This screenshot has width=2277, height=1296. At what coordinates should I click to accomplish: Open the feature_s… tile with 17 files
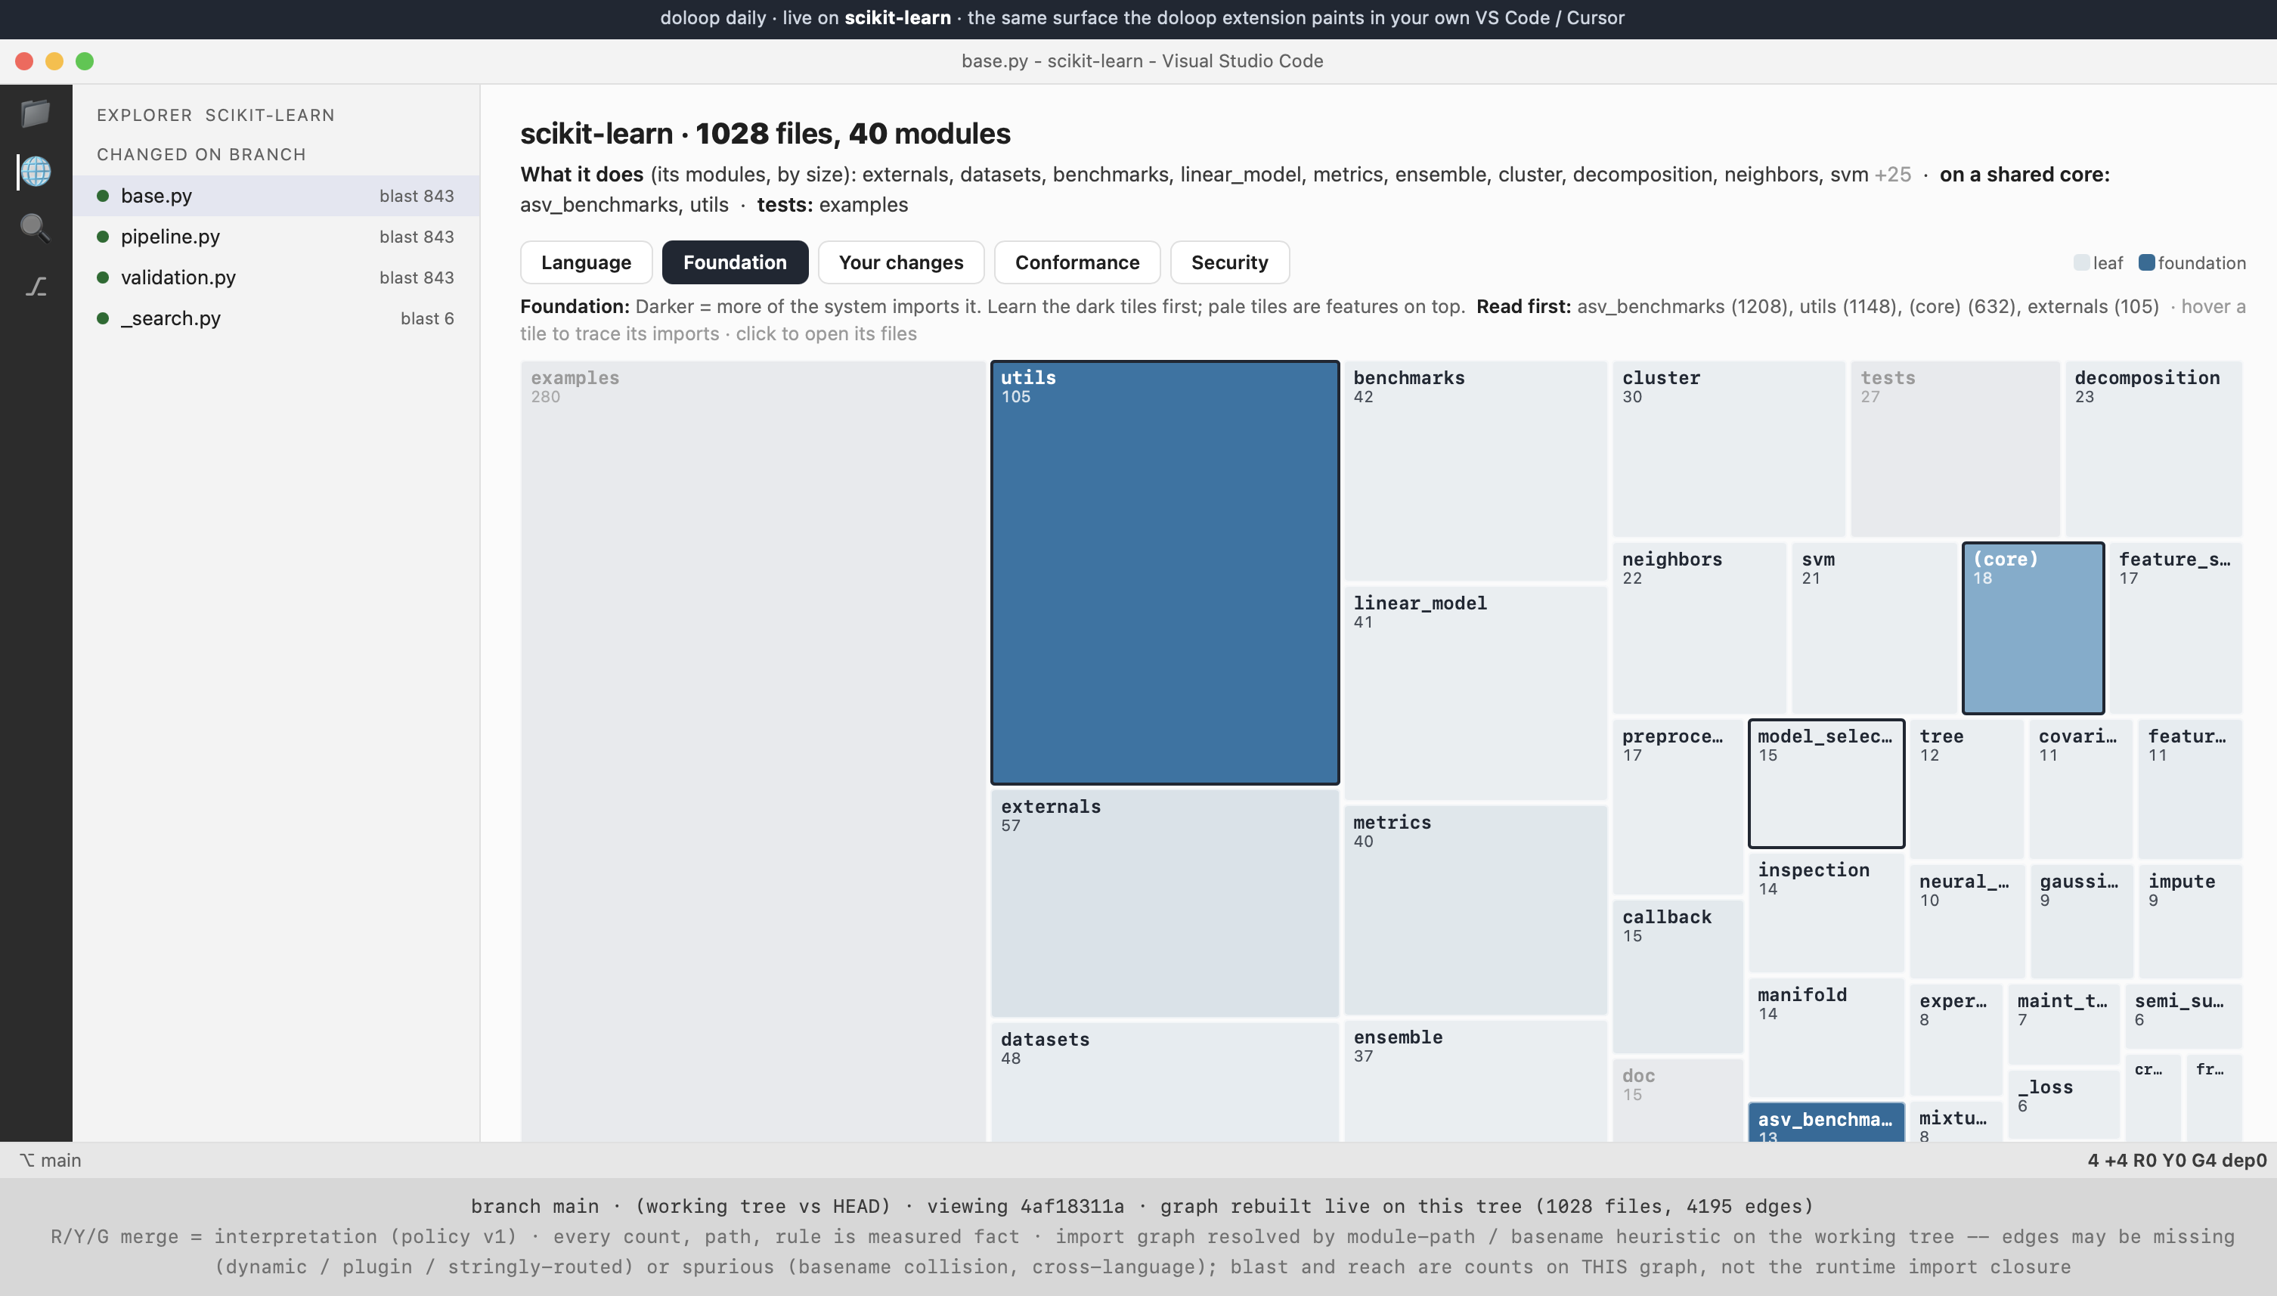tap(2176, 628)
